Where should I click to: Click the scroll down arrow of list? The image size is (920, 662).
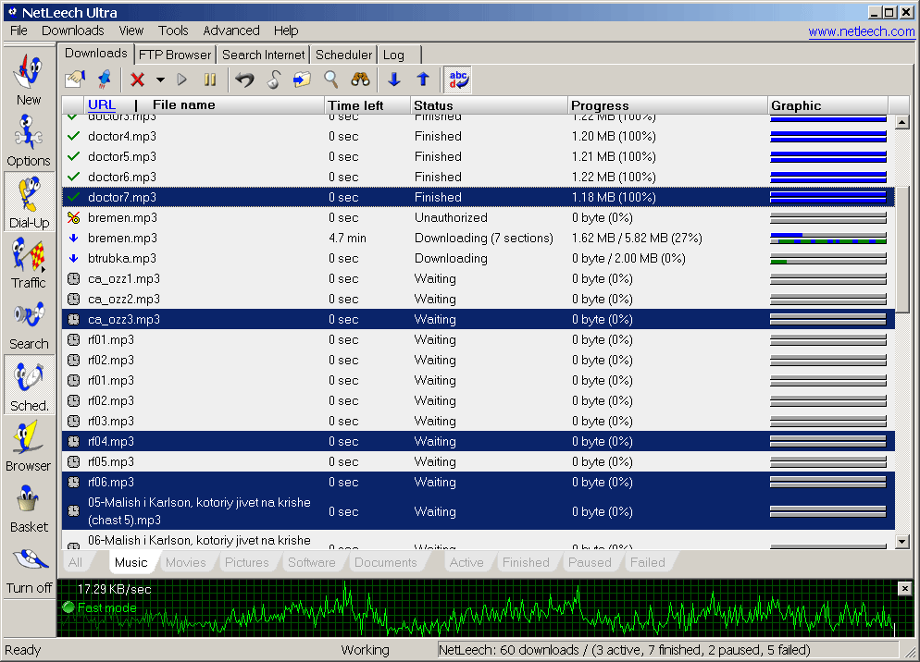902,541
